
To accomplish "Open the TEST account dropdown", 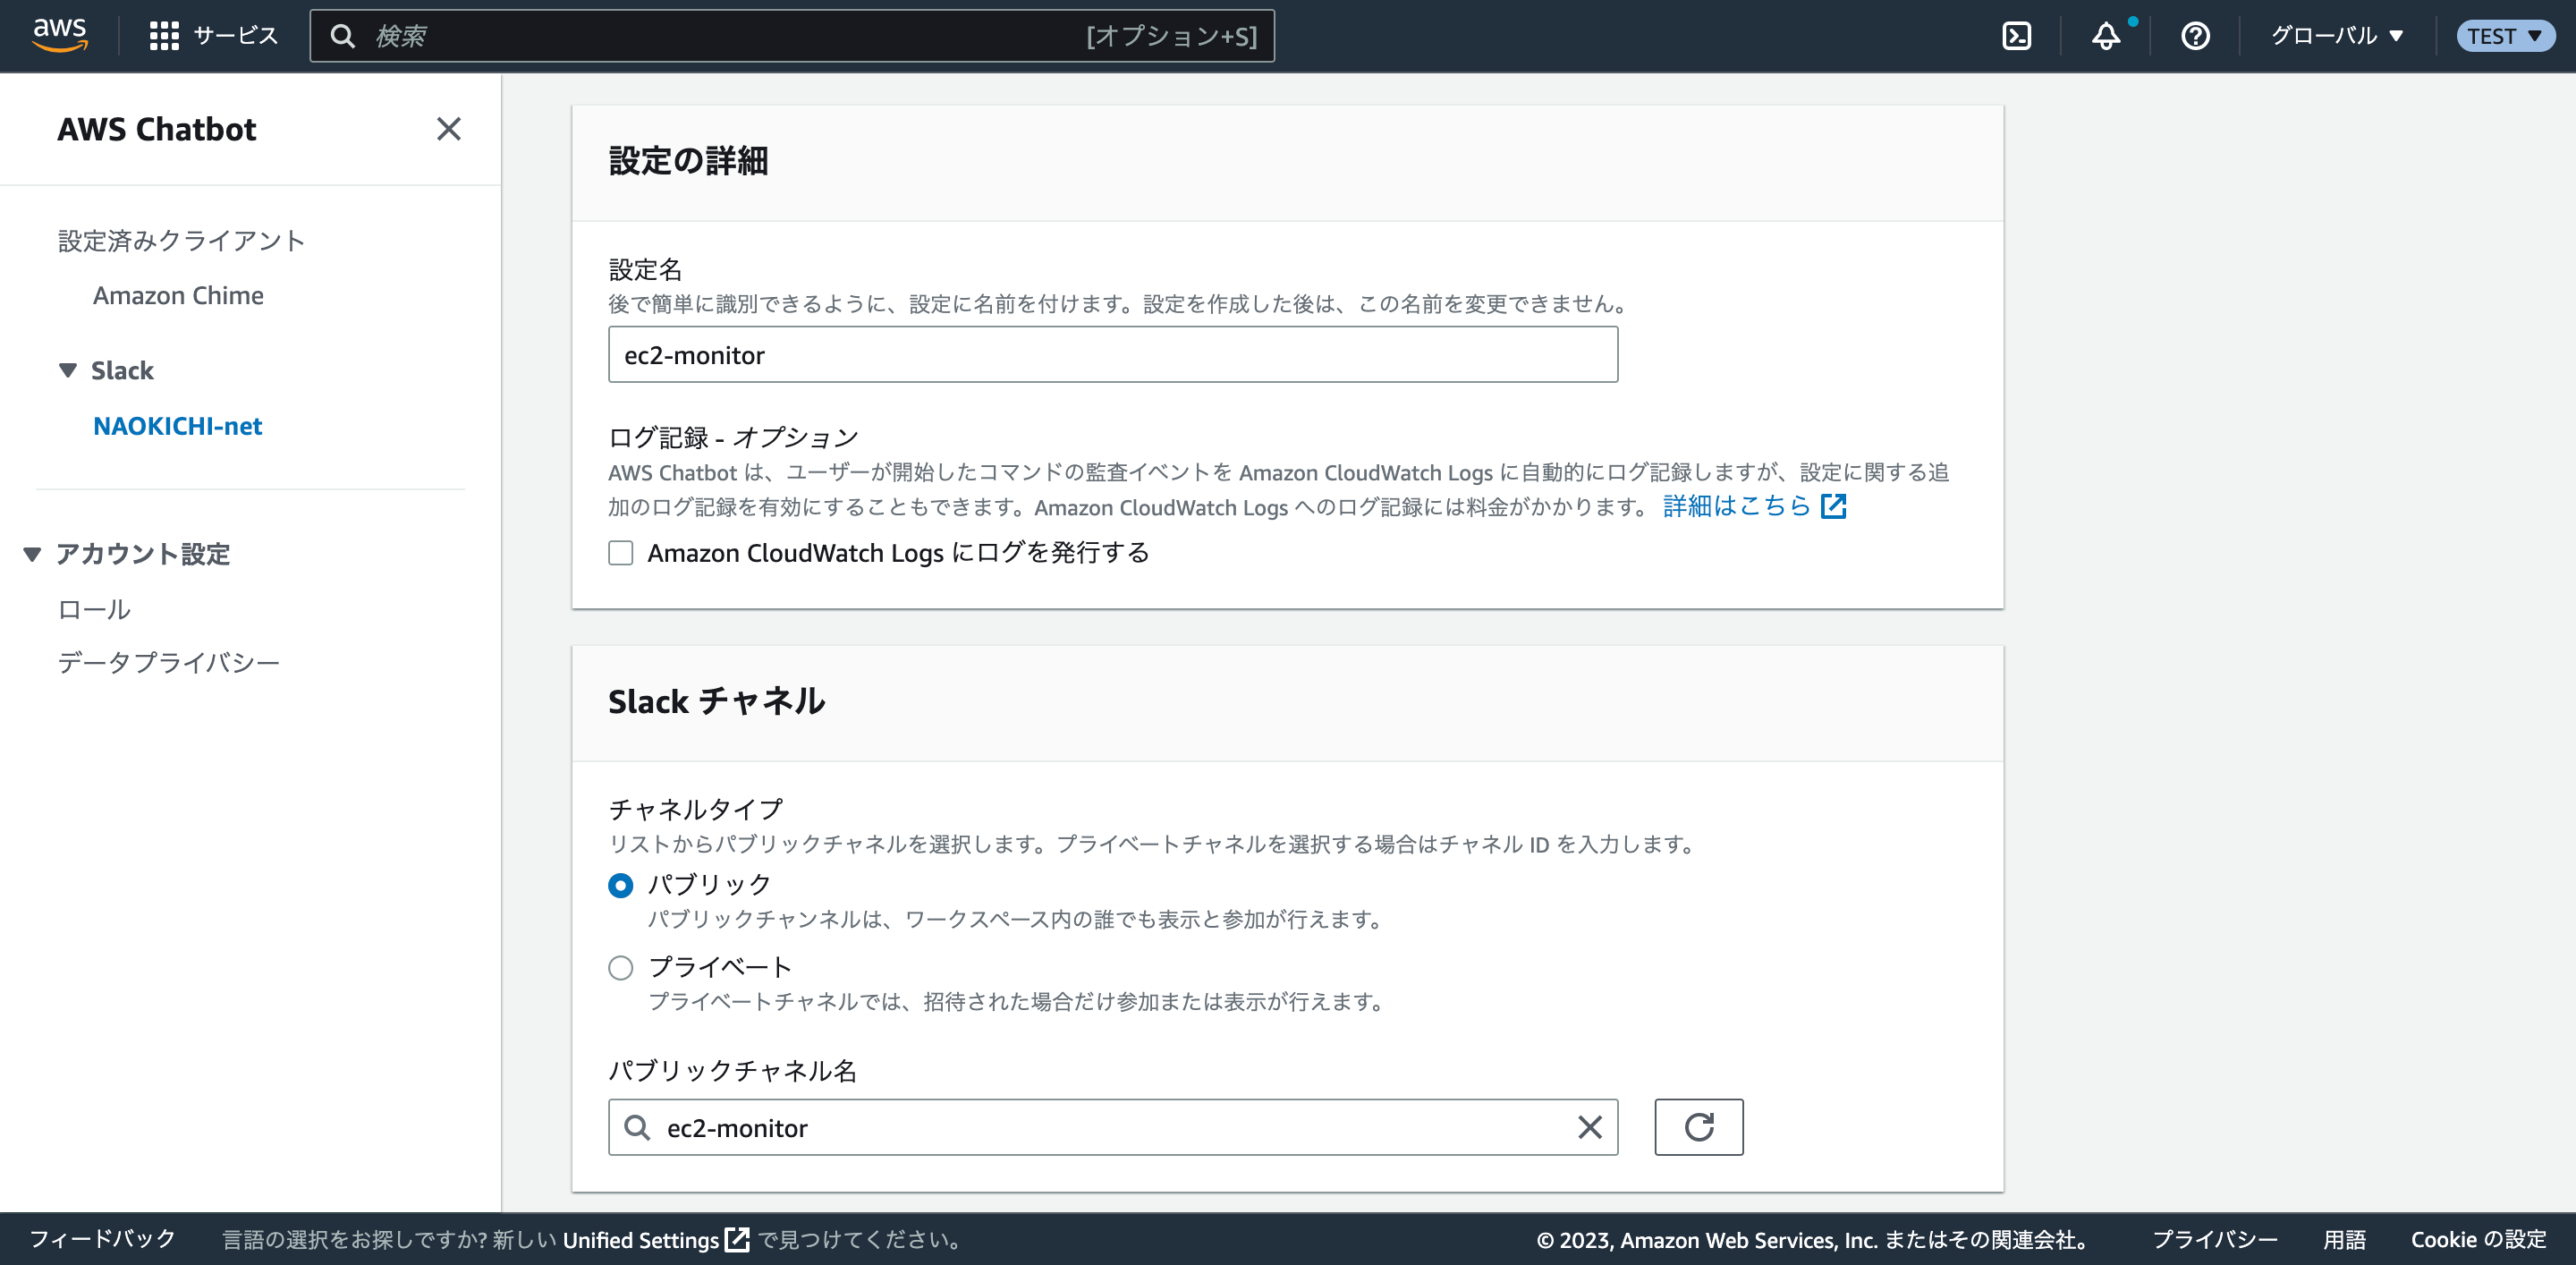I will pos(2505,35).
